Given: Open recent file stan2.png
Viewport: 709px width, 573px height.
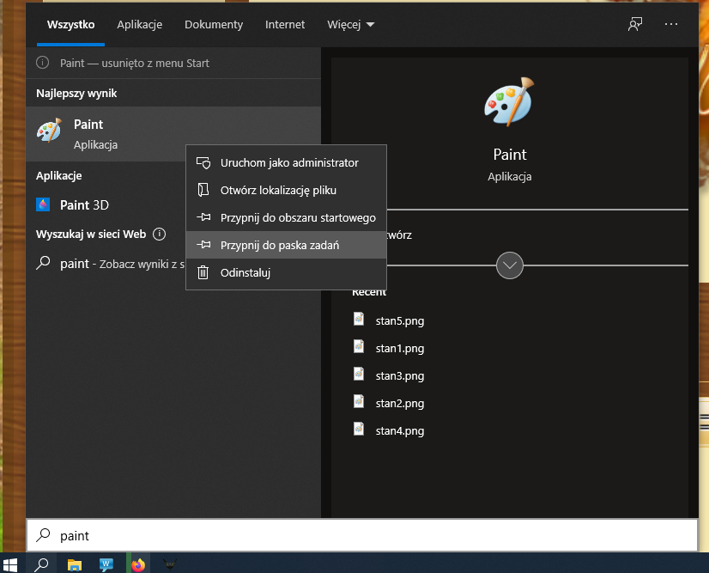Looking at the screenshot, I should pyautogui.click(x=400, y=403).
